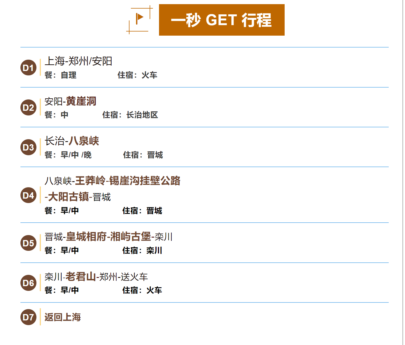Screen dimensions: 405x345
Task: Click the 一秒 GET 行程 header banner
Action: point(222,20)
